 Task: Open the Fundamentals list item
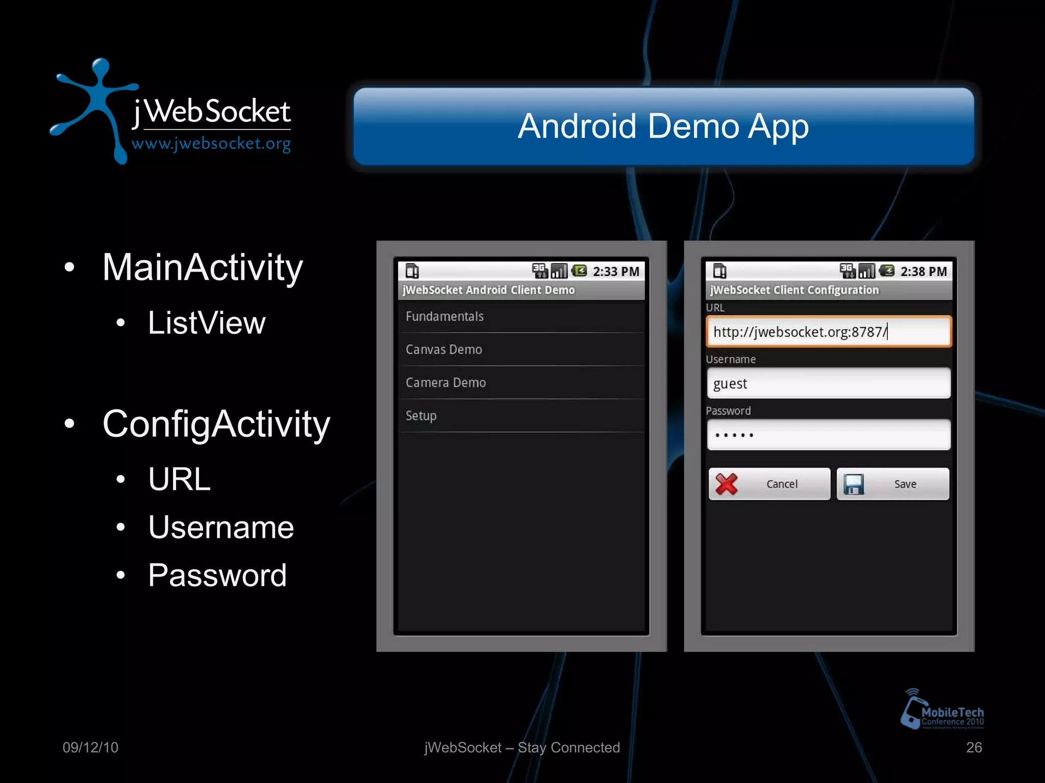click(x=521, y=317)
